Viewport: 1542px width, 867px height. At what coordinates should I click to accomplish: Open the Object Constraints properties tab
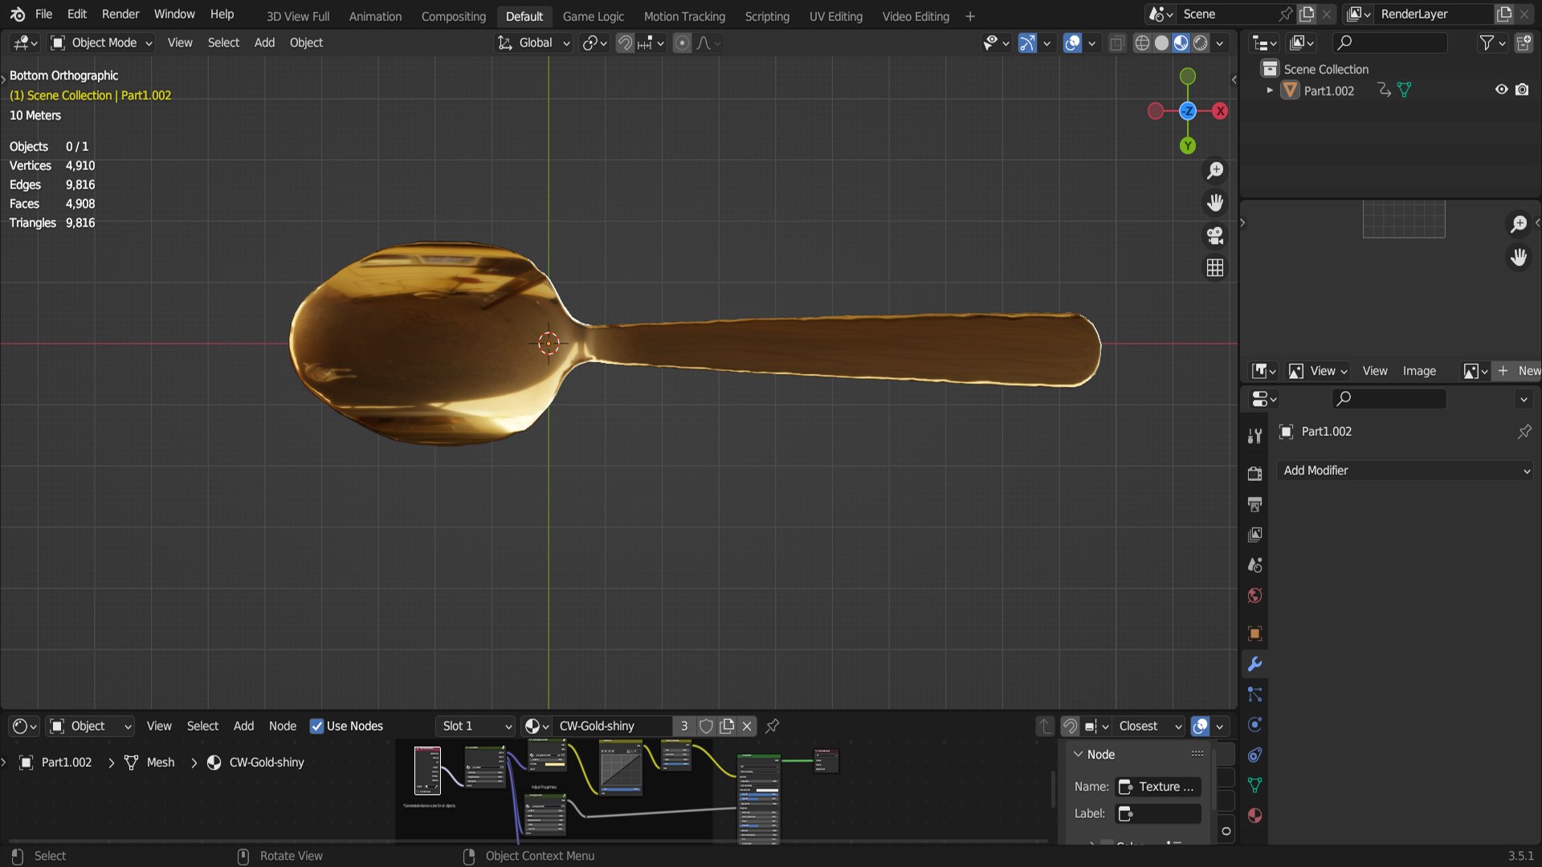1254,755
